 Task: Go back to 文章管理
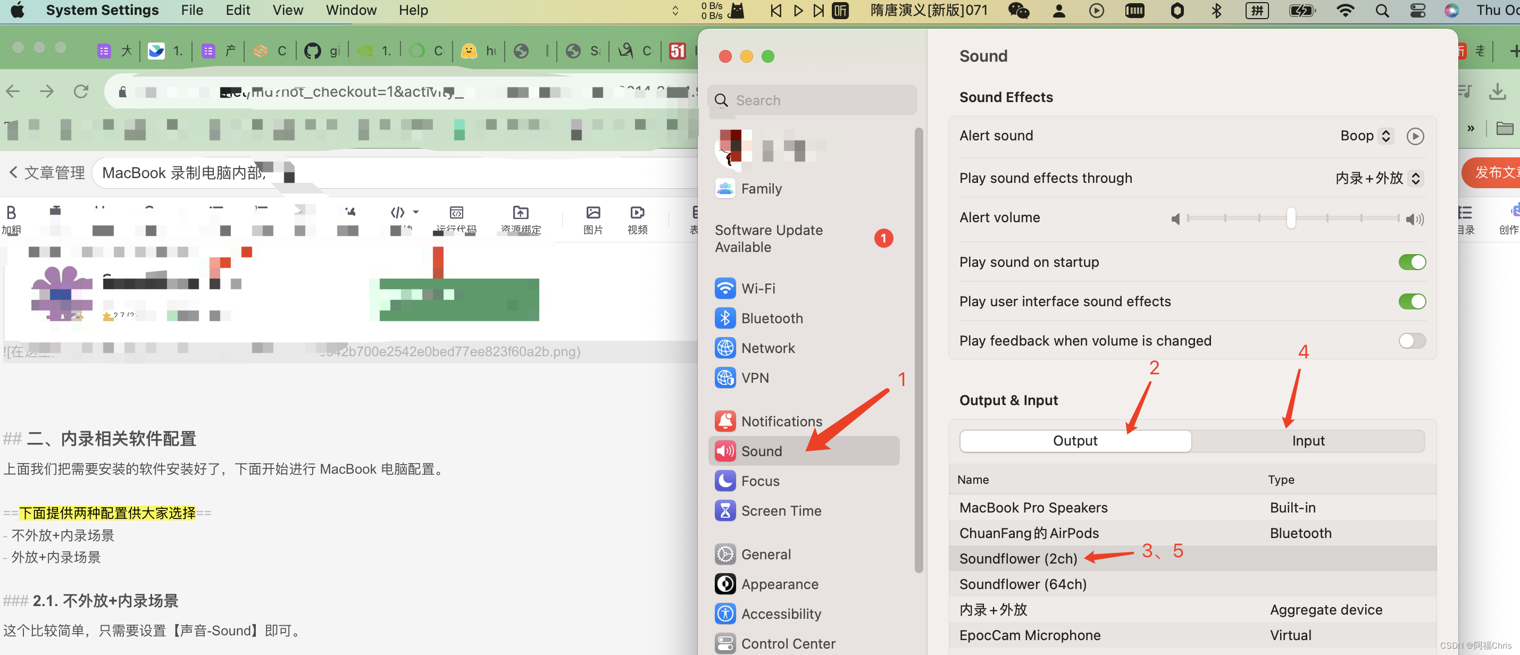click(x=47, y=172)
